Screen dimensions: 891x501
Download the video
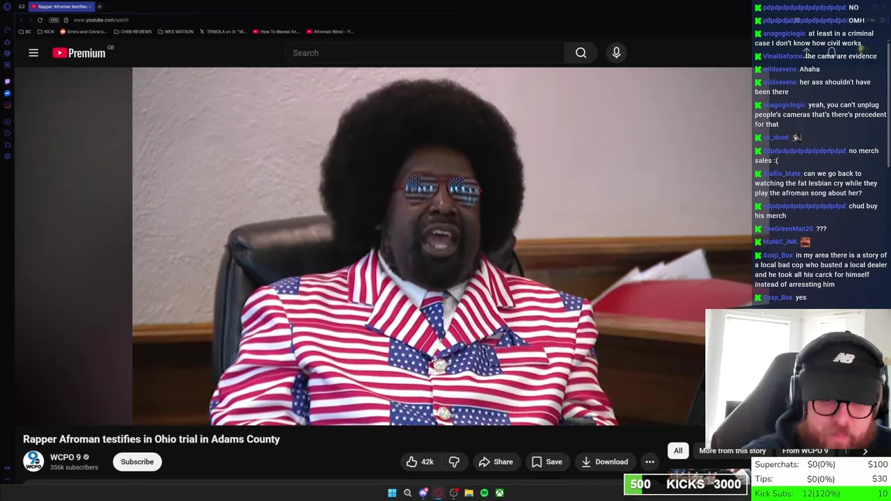[x=605, y=462]
